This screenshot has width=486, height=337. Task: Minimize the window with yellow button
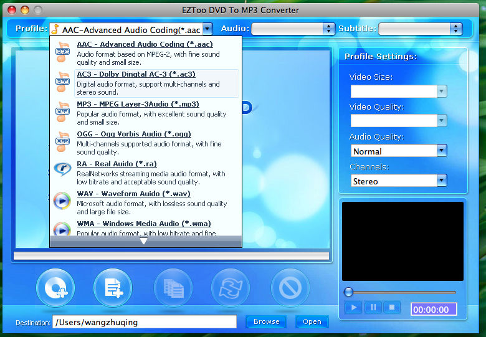coord(25,10)
